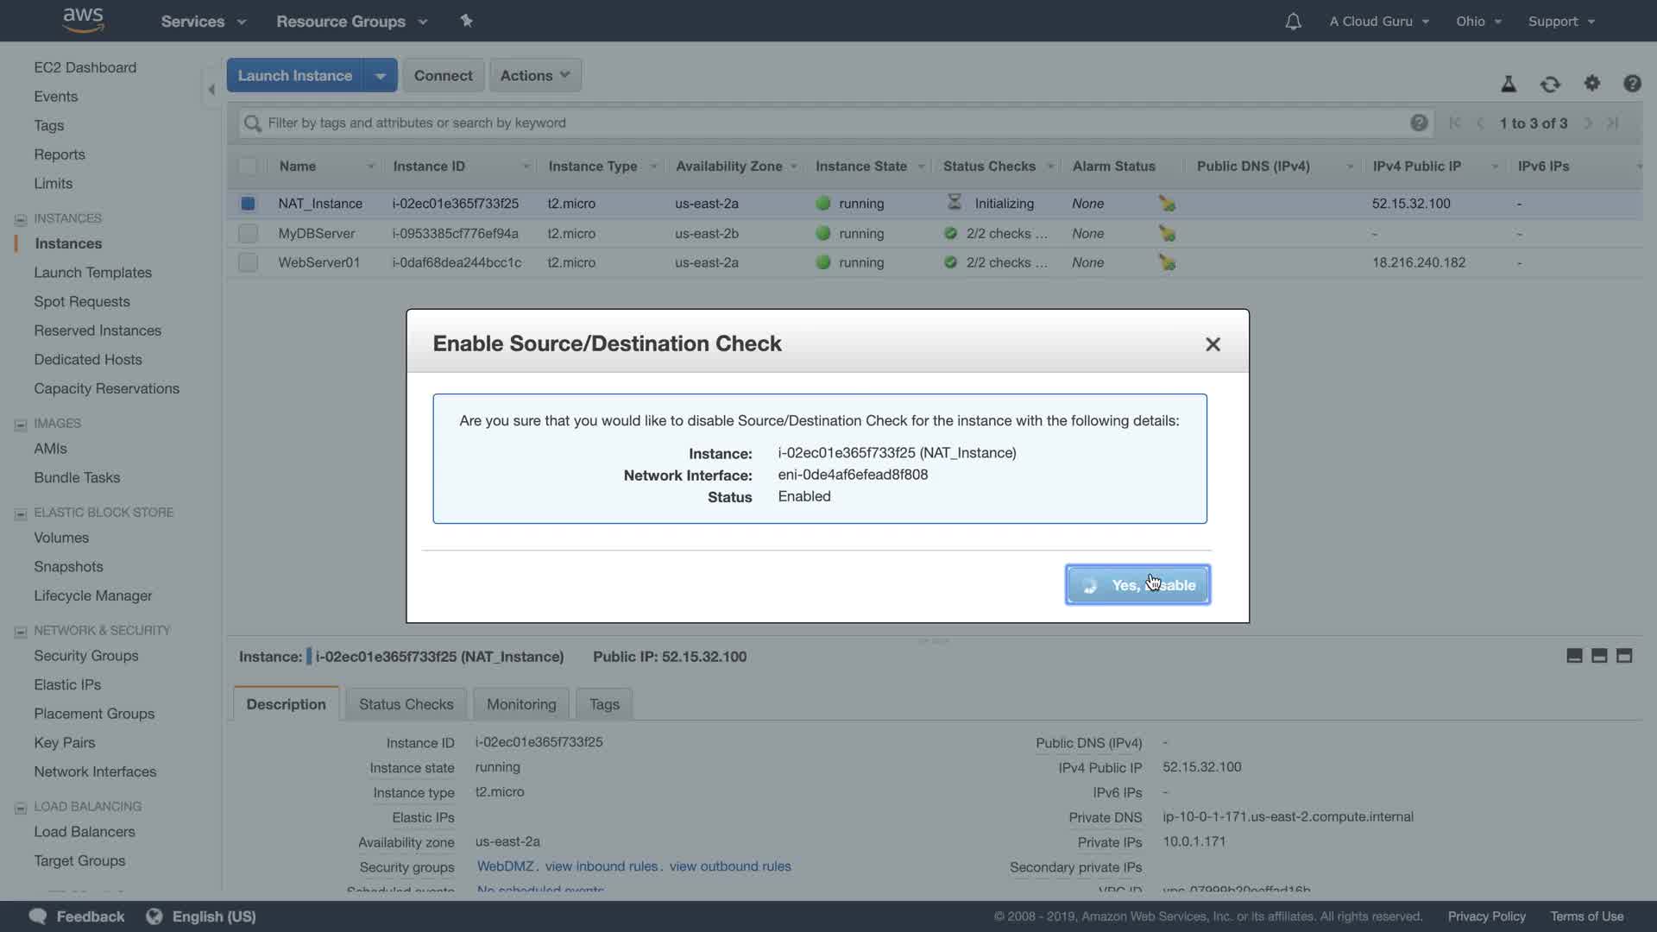Maximize the details pane with rightmost icon

click(1623, 656)
